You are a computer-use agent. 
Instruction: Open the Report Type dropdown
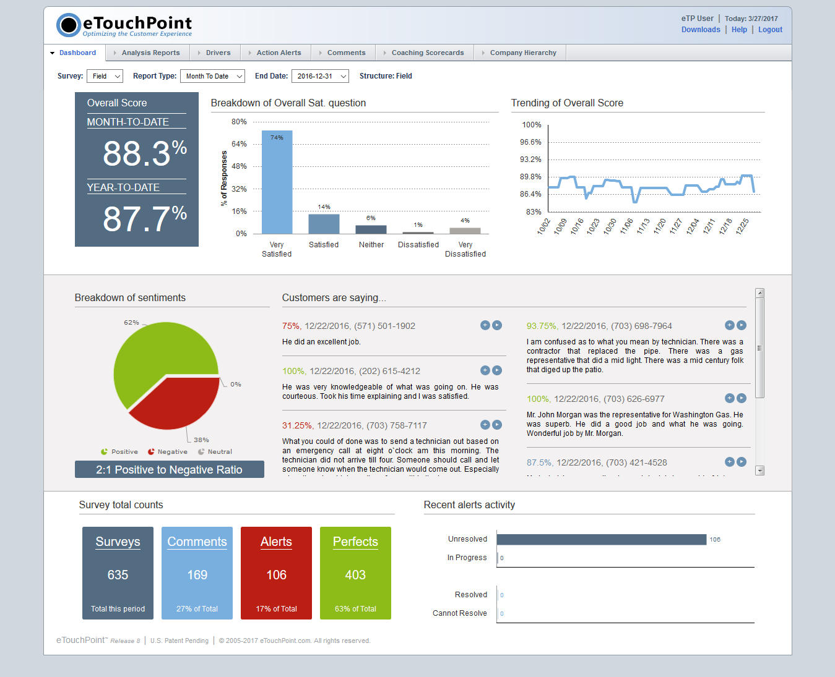[x=212, y=76]
